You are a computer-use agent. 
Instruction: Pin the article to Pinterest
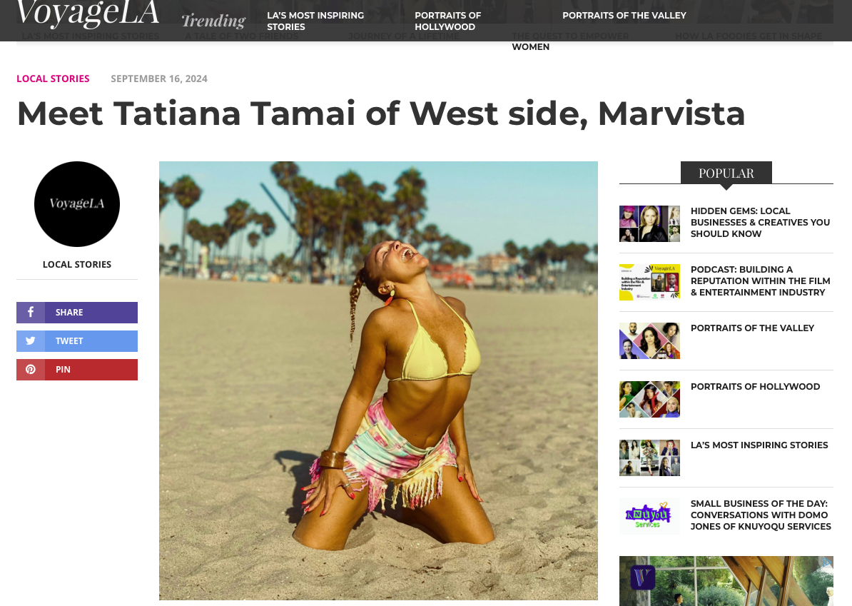(x=76, y=370)
